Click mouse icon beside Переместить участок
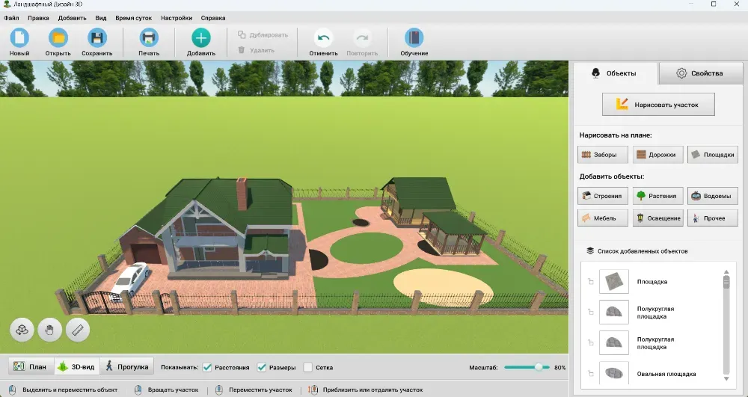The image size is (748, 397). pos(219,390)
